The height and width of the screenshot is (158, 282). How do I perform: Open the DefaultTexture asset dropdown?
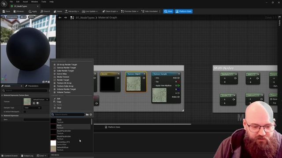41,100
